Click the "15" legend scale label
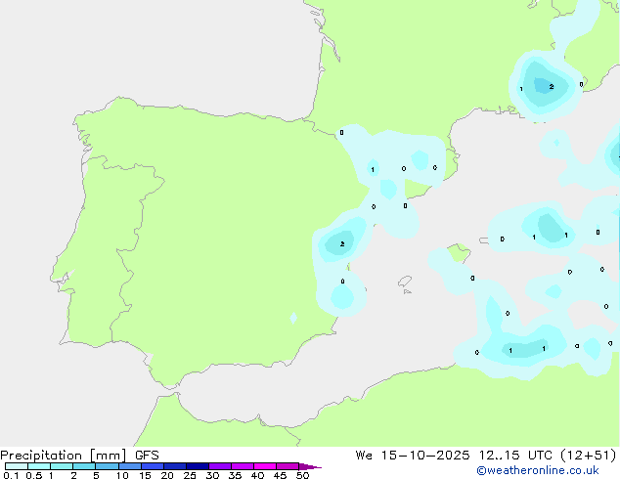This screenshot has height=479, width=620. pyautogui.click(x=145, y=475)
